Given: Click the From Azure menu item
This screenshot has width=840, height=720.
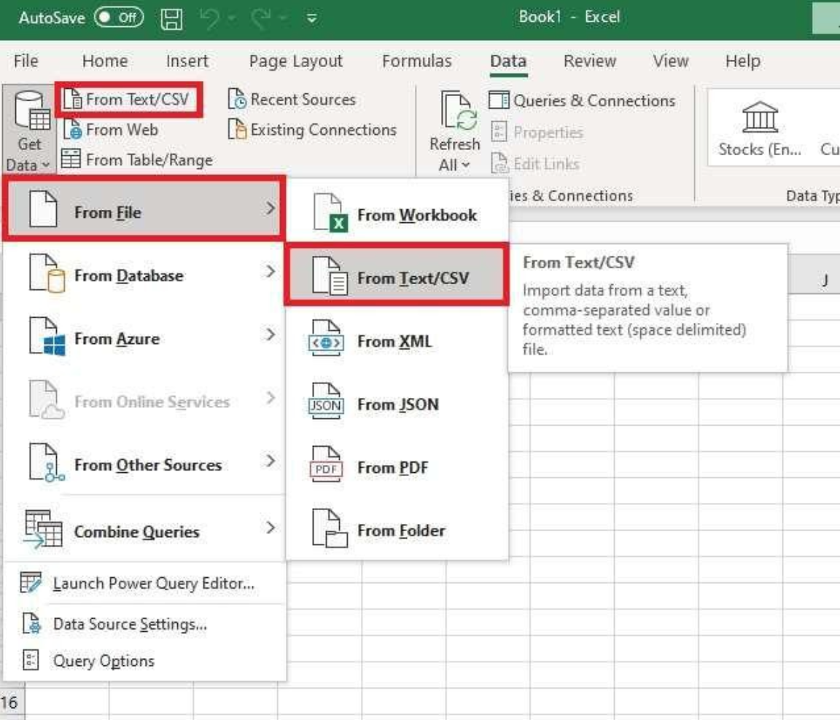Looking at the screenshot, I should point(144,338).
